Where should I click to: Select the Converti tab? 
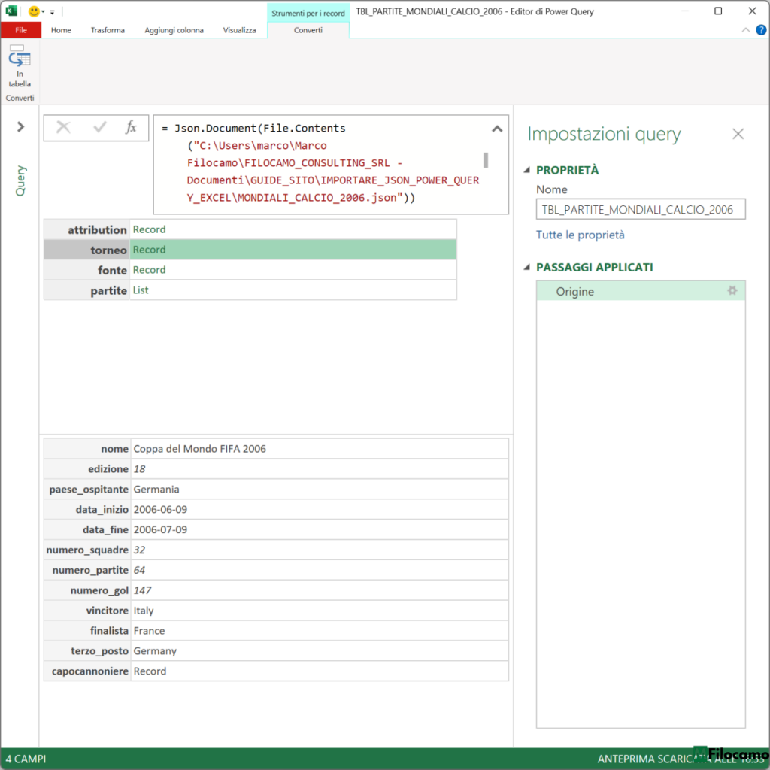pyautogui.click(x=308, y=30)
